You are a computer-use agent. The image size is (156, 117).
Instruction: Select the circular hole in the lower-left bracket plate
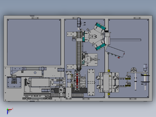point(35,73)
